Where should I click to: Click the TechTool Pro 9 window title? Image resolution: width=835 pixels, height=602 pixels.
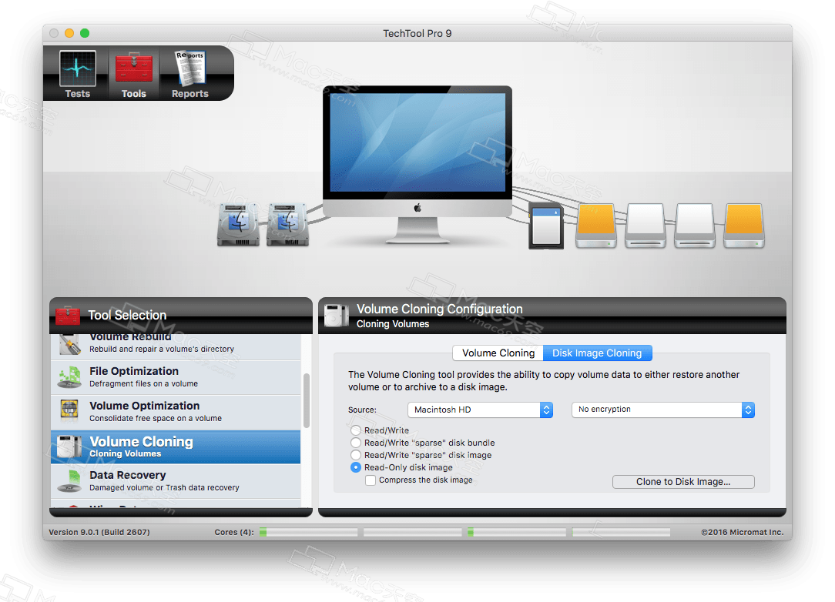coord(417,34)
